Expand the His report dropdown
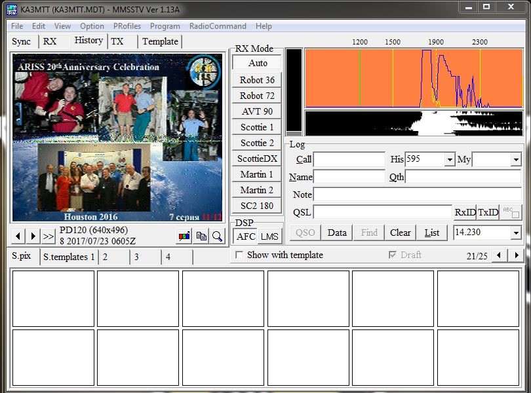Viewport: 531px width, 393px height. [450, 159]
